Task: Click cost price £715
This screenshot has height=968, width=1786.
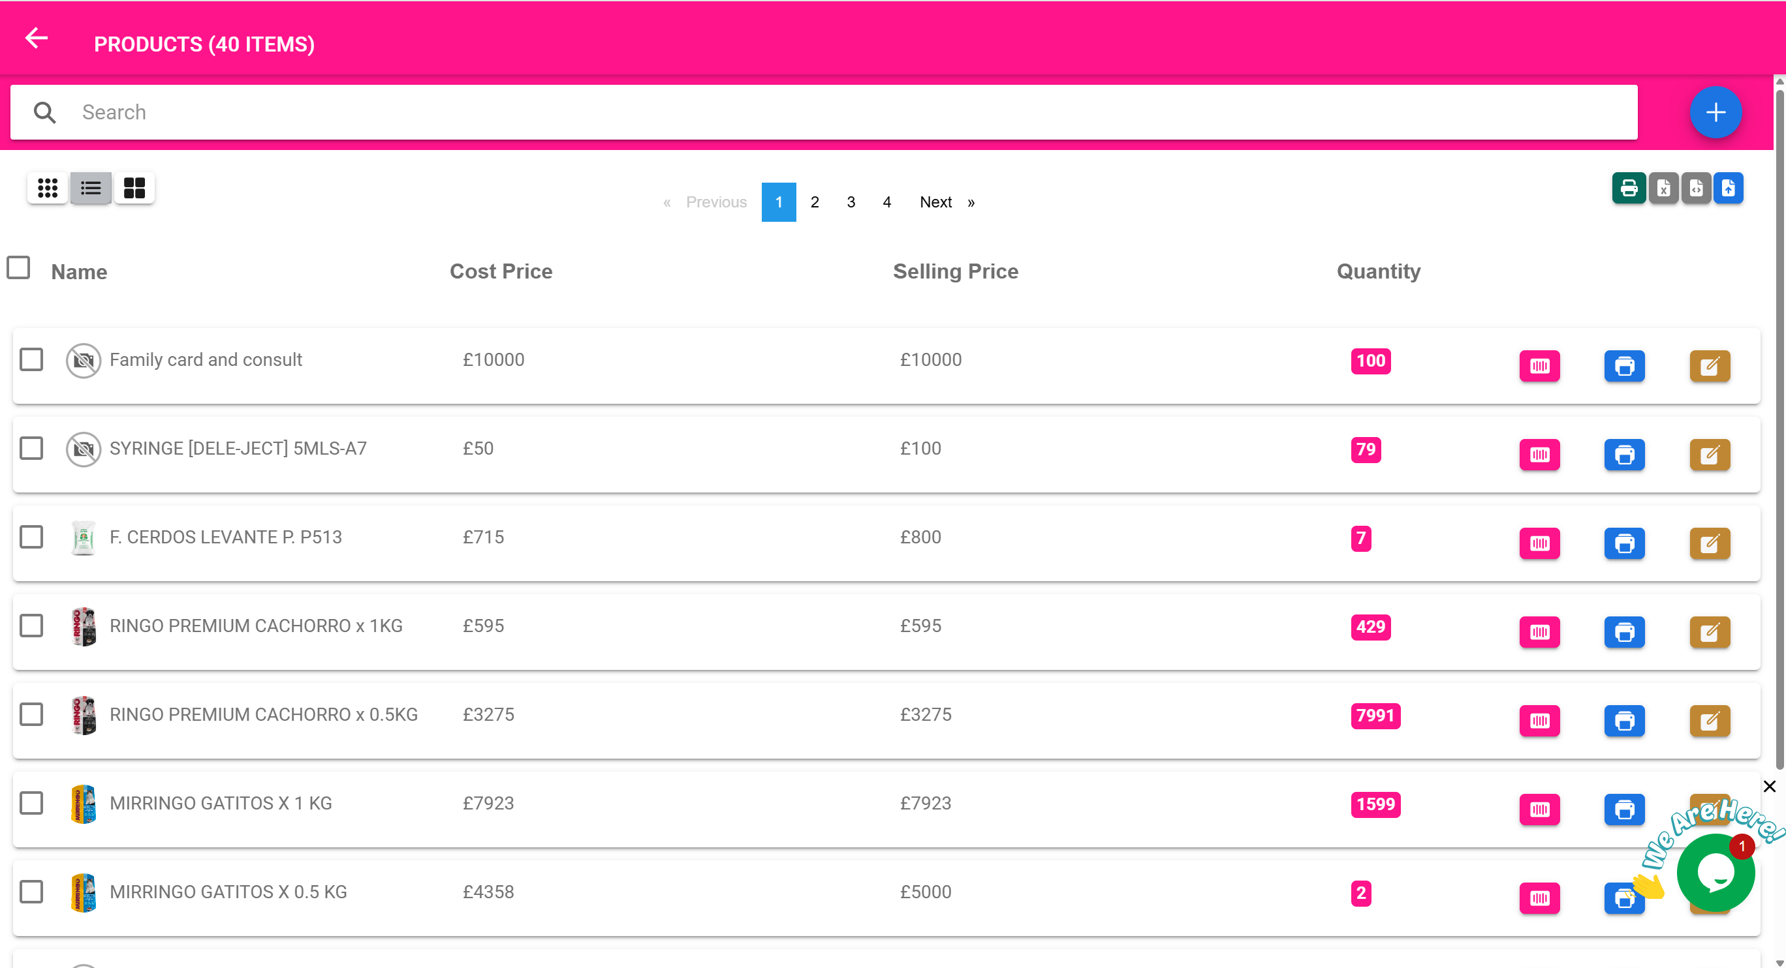Action: click(483, 537)
